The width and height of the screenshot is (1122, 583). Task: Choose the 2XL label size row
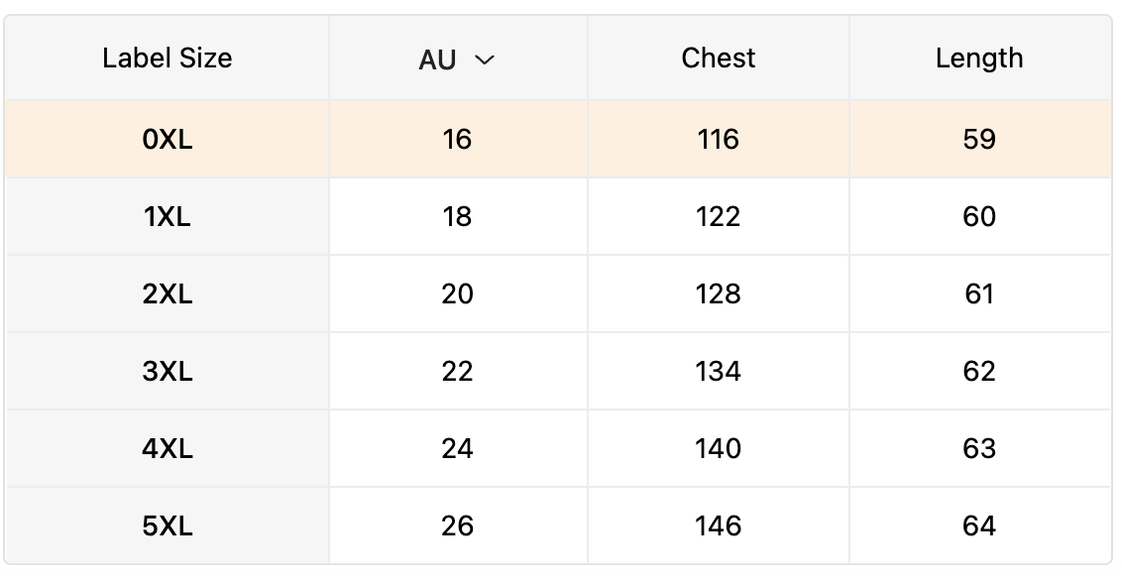coord(168,294)
